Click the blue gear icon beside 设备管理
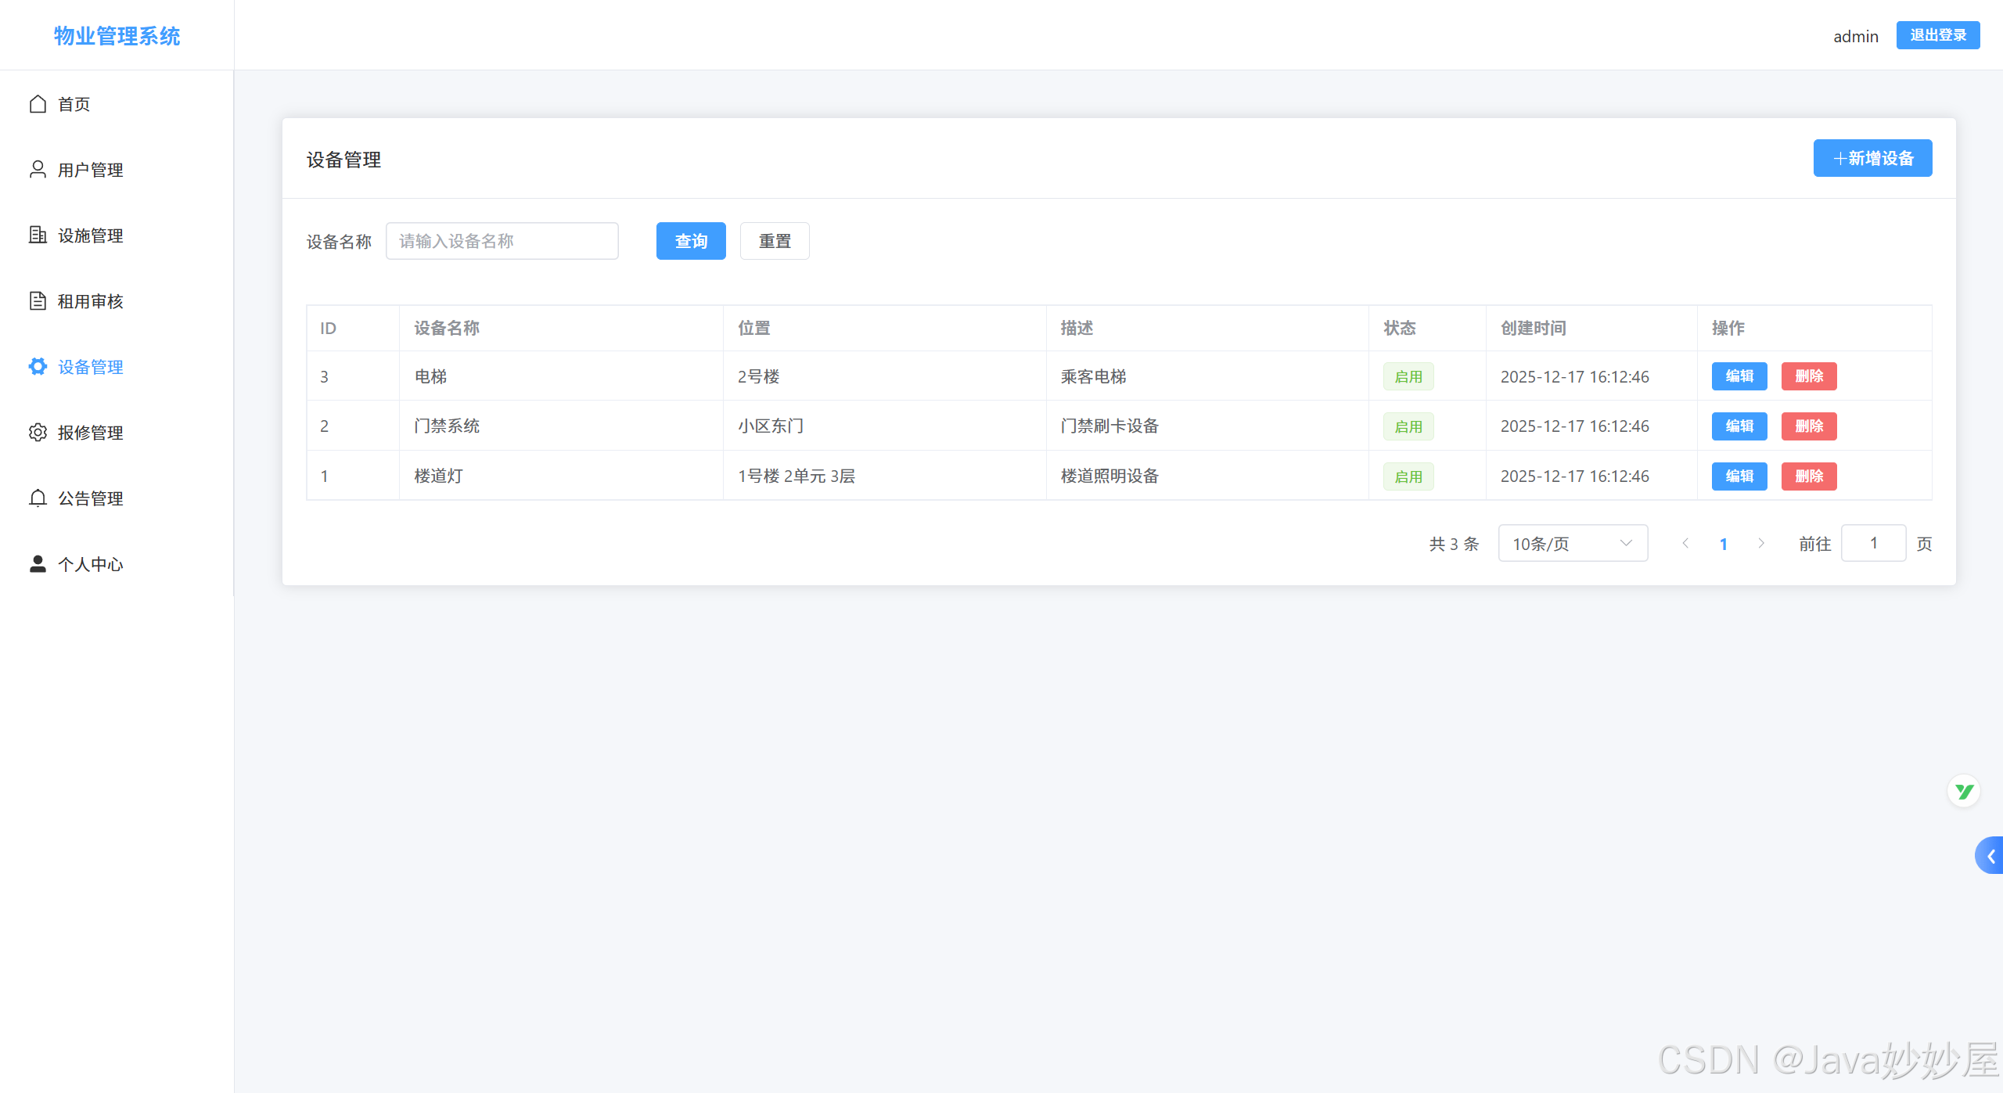Image resolution: width=2003 pixels, height=1093 pixels. (x=38, y=366)
